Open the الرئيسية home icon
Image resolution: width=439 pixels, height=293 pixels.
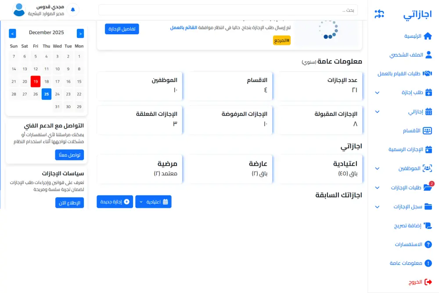tap(428, 36)
